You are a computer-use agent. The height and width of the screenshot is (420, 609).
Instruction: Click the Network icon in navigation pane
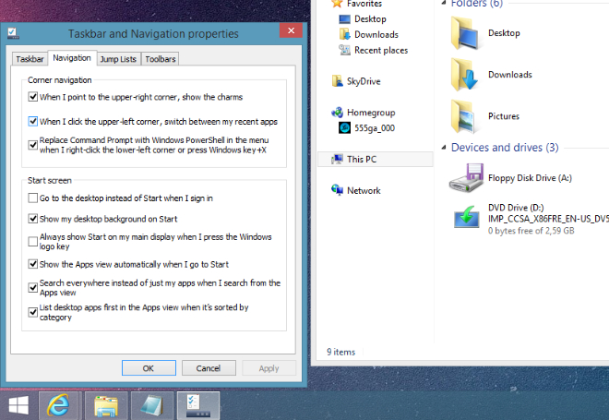tap(337, 190)
